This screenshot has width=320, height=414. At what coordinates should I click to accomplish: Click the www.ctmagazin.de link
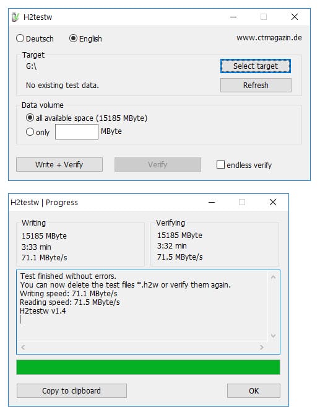tap(269, 38)
